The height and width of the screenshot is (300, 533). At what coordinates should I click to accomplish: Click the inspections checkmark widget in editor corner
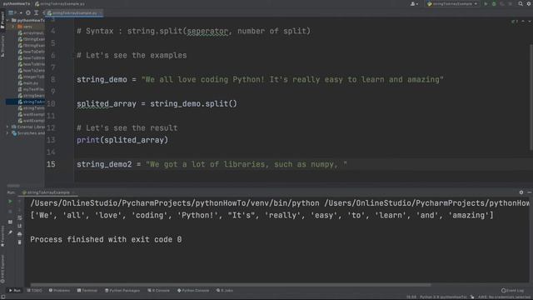click(x=515, y=22)
